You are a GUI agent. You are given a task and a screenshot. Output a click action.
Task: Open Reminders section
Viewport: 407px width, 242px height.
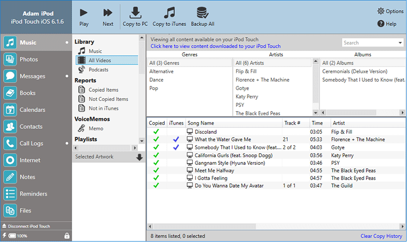pyautogui.click(x=36, y=194)
